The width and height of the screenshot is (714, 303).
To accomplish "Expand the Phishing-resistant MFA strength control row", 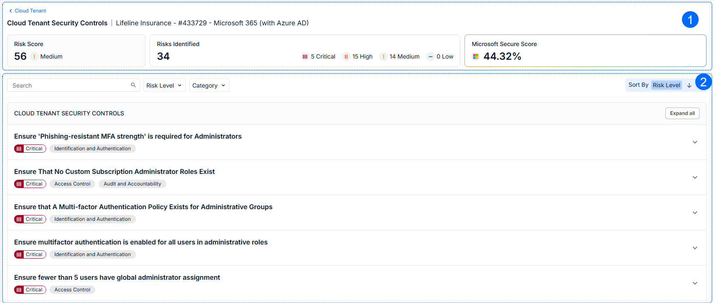I will [695, 142].
